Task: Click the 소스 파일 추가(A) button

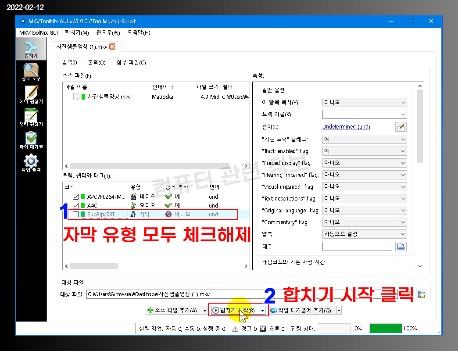Action: point(174,310)
